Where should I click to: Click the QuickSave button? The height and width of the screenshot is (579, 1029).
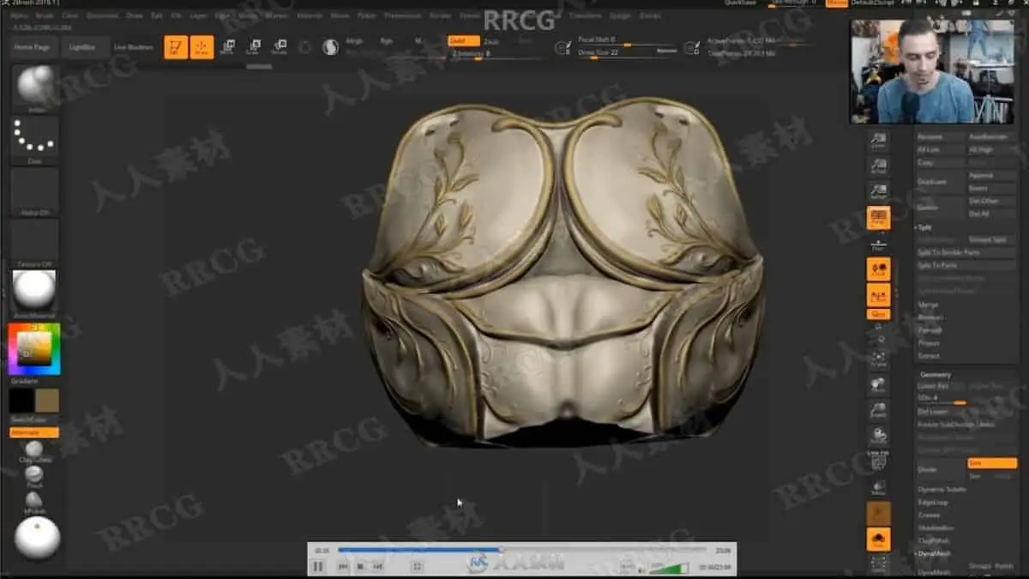click(x=740, y=3)
